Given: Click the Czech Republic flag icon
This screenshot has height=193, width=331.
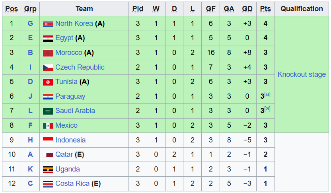Looking at the screenshot, I should [48, 68].
